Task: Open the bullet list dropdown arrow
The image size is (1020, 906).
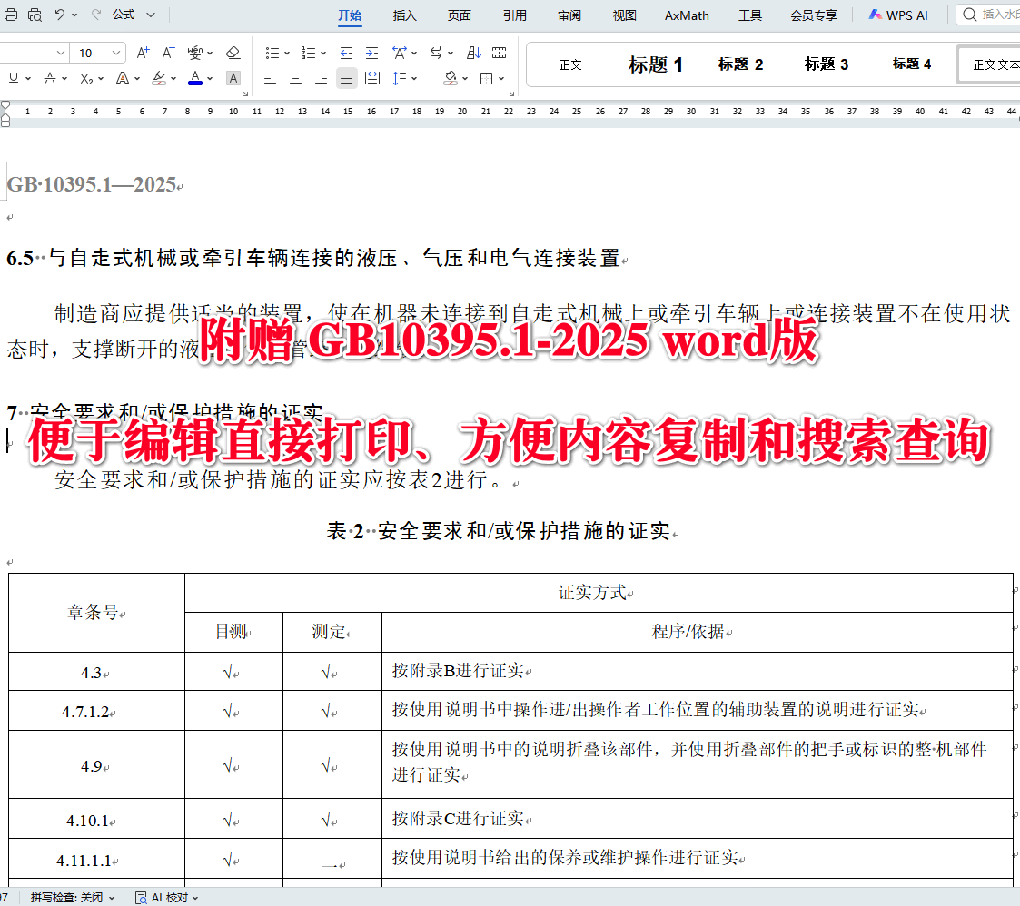Action: click(x=285, y=52)
